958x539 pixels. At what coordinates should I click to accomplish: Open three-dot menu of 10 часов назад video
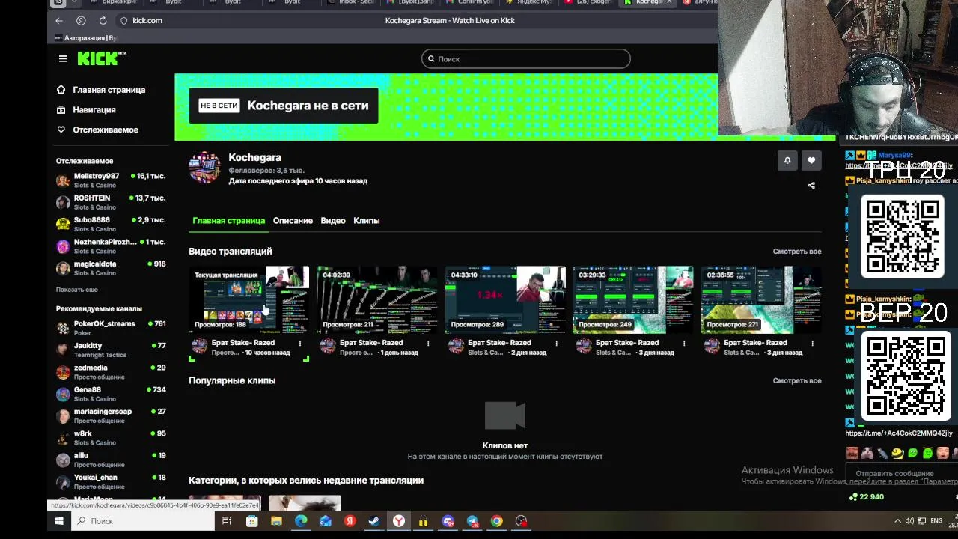(x=300, y=344)
